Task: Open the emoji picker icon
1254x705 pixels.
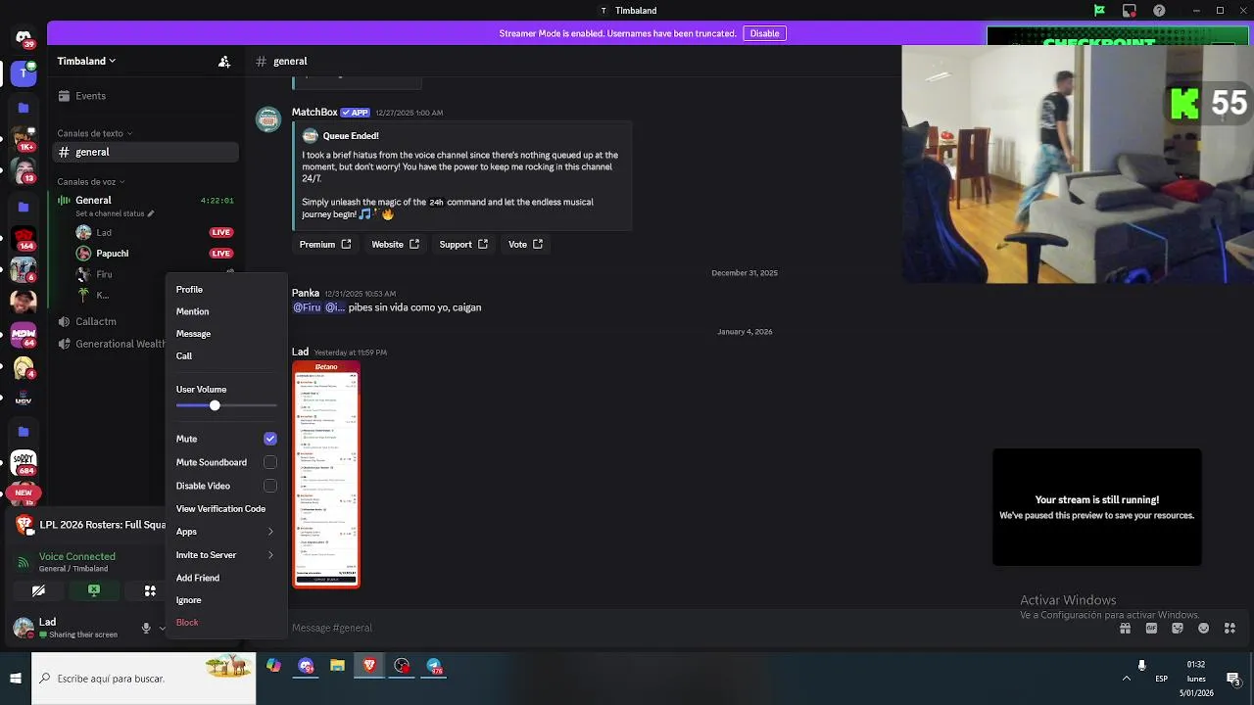Action: pyautogui.click(x=1203, y=628)
